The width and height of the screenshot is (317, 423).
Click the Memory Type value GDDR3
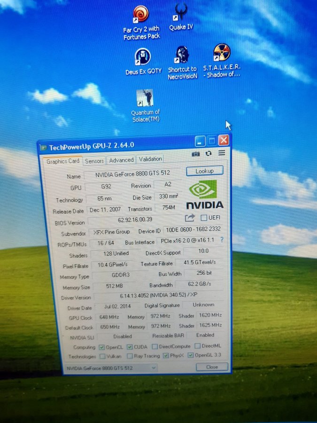pos(121,275)
